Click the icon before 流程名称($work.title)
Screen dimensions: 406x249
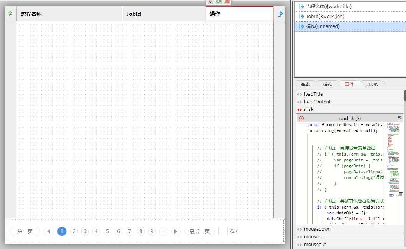point(301,7)
